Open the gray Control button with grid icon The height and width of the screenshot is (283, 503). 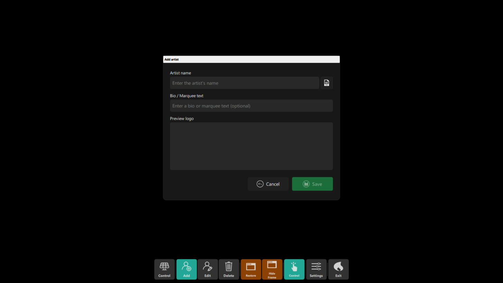coord(164,269)
